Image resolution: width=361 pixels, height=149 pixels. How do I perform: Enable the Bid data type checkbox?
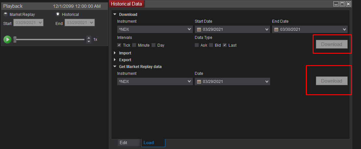click(211, 45)
